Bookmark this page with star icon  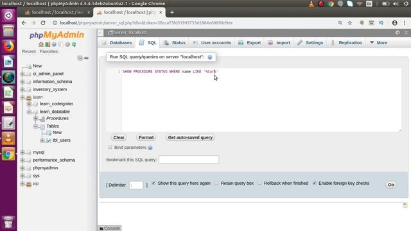pyautogui.click(x=350, y=23)
